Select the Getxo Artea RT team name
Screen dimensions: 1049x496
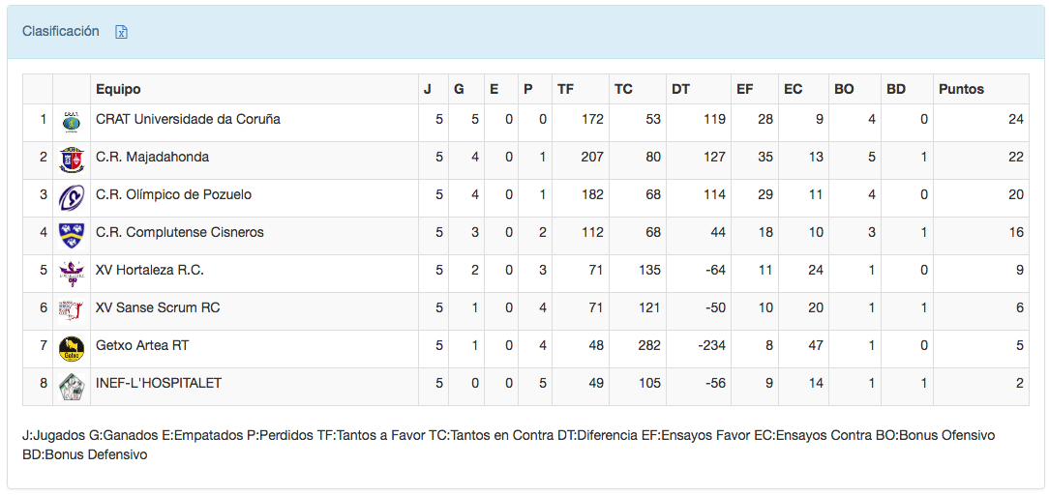(x=142, y=345)
